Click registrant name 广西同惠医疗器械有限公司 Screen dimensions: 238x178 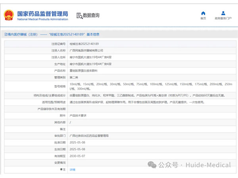(86, 51)
